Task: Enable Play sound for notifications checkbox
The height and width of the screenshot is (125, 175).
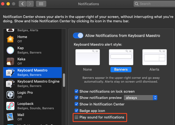Action: pyautogui.click(x=77, y=117)
